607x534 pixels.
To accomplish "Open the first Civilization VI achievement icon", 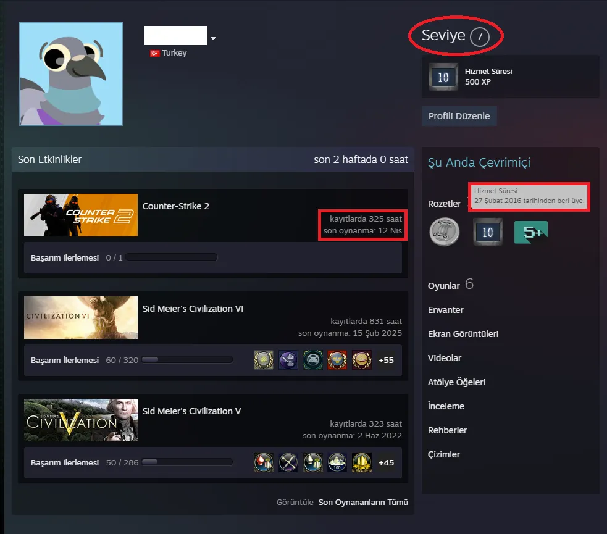I will click(264, 360).
